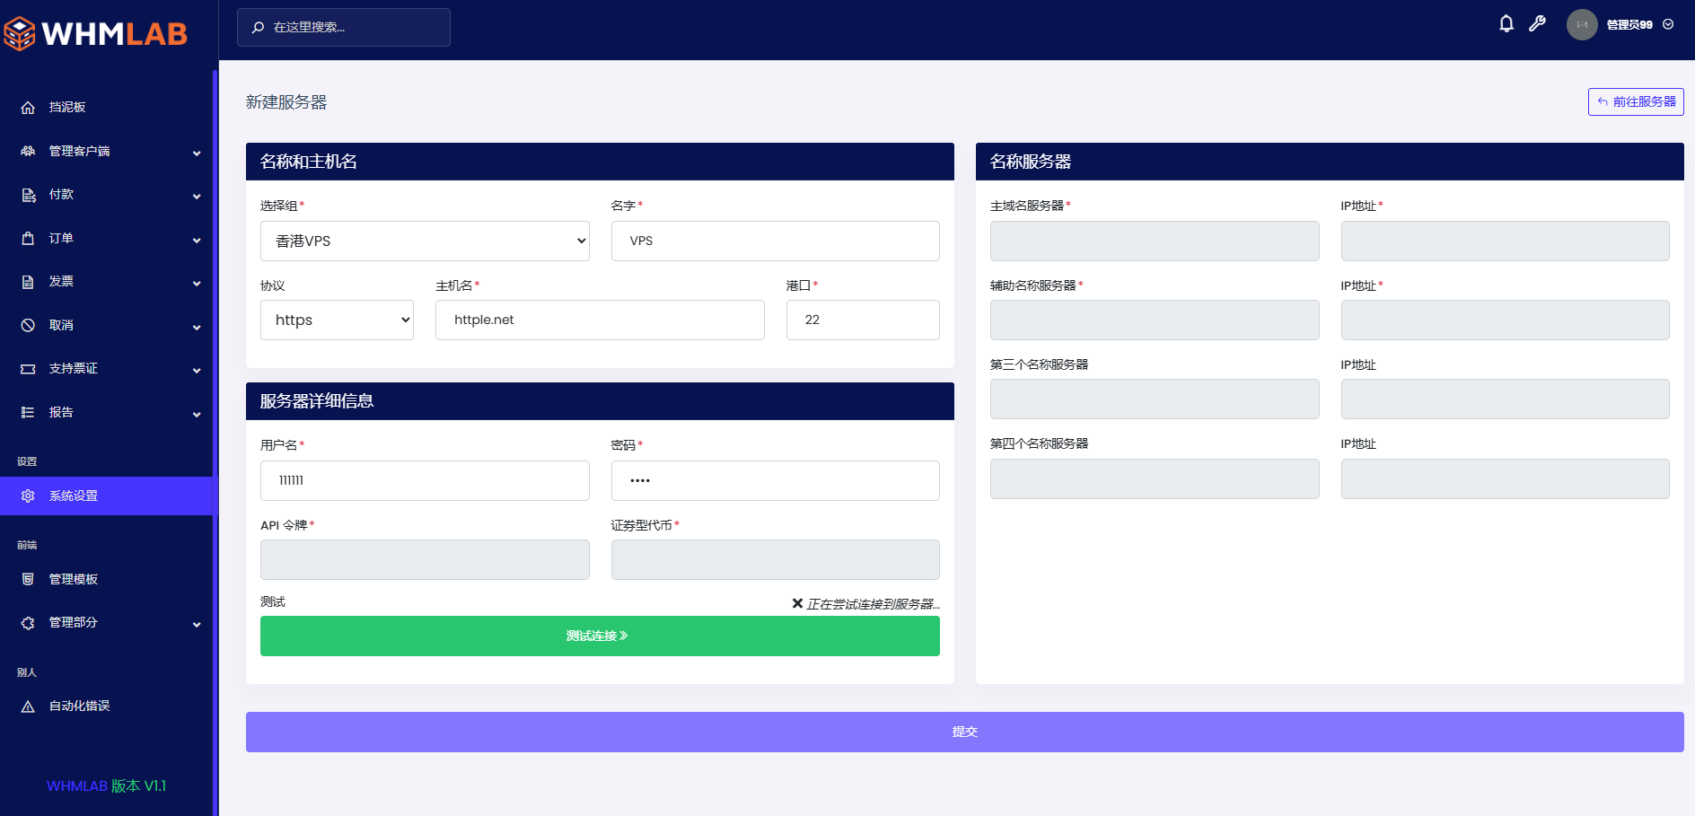This screenshot has height=816, width=1695.
Task: Click the cancel icon beside 取消
Action: (28, 325)
